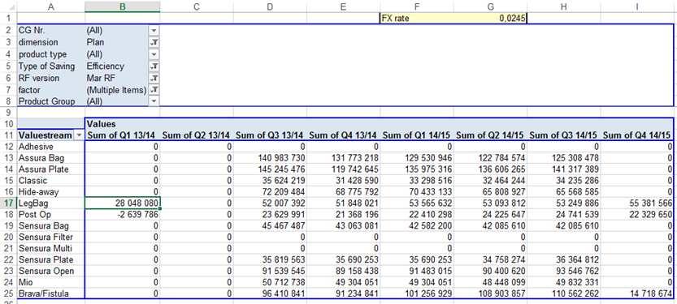
Task: Click the Mio row label
Action: [x=51, y=282]
